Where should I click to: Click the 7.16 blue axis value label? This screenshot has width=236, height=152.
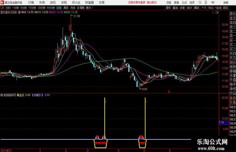click(224, 123)
